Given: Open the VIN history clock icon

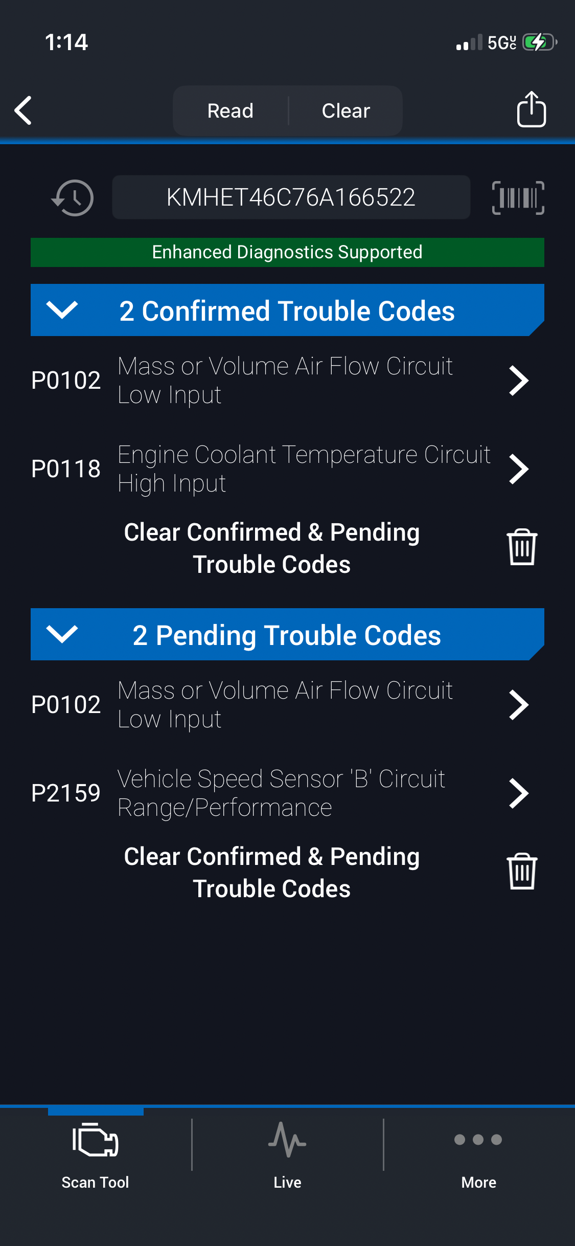Looking at the screenshot, I should click(x=73, y=198).
